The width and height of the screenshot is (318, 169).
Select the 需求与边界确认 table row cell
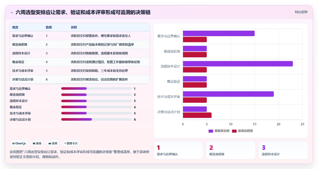click(23, 36)
